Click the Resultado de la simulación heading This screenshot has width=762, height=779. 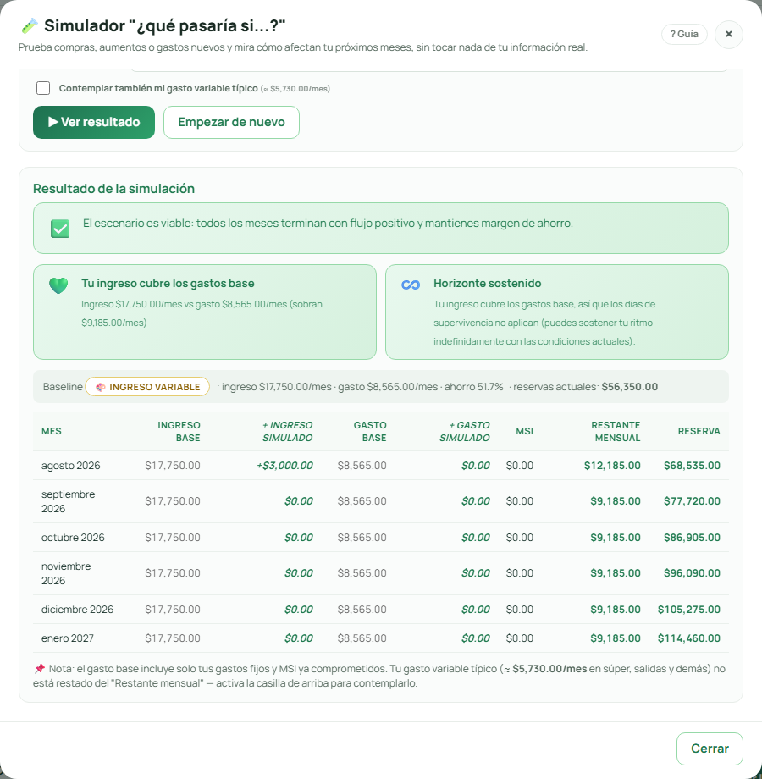point(113,189)
